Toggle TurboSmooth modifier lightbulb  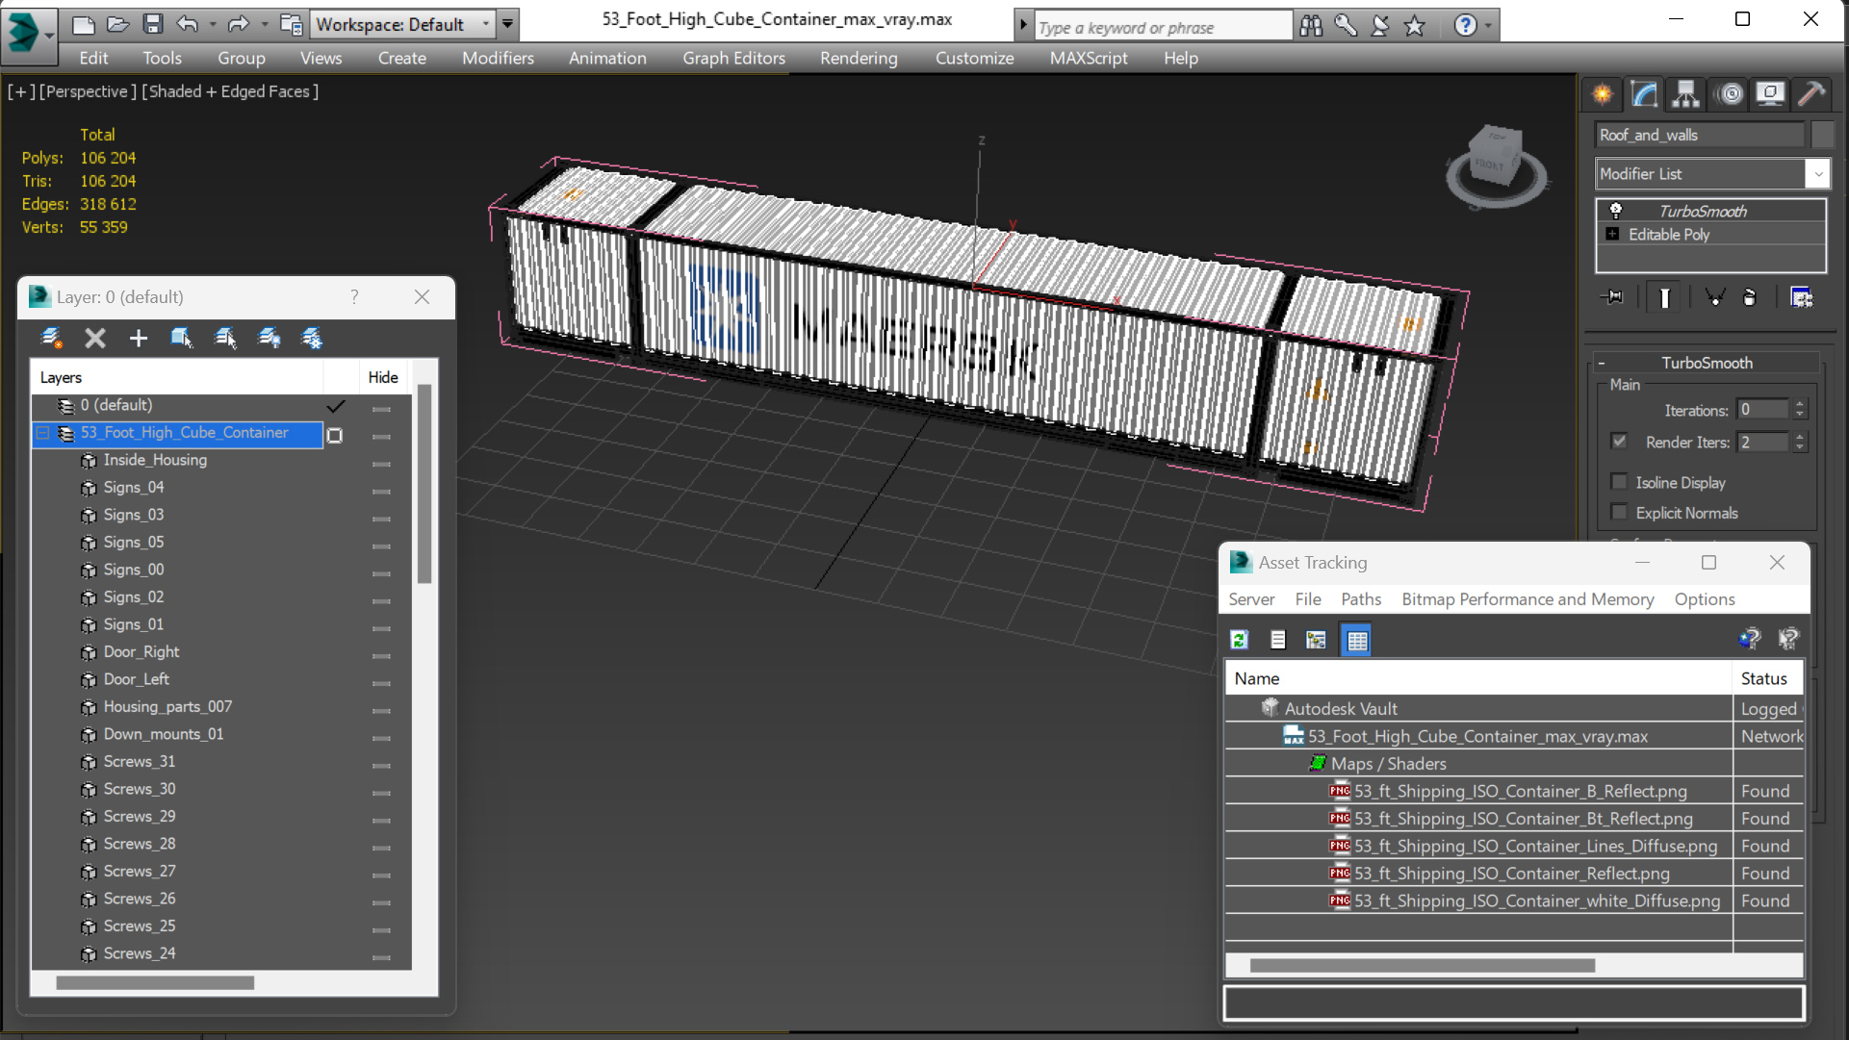1616,211
